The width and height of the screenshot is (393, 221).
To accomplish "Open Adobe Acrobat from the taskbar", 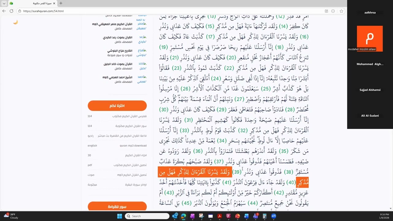I will click(220, 216).
